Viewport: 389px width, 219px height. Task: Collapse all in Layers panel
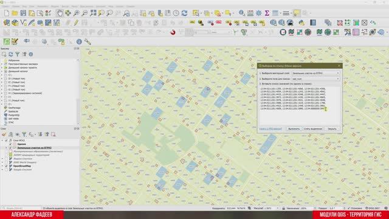tap(47, 134)
